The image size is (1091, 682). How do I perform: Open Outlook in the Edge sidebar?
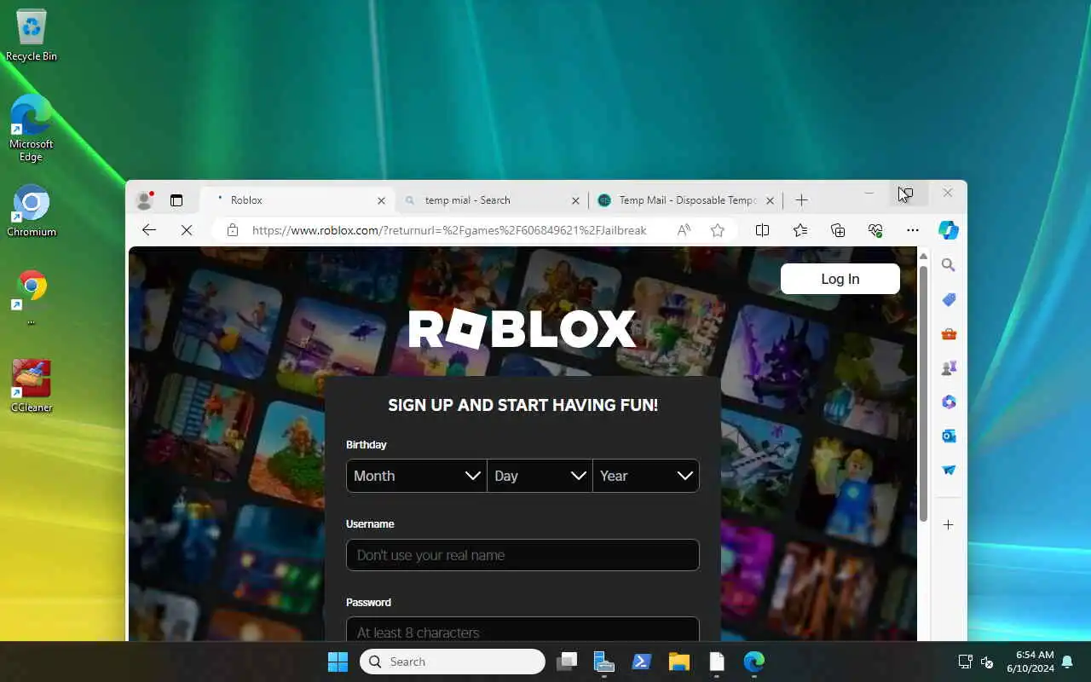(x=949, y=436)
